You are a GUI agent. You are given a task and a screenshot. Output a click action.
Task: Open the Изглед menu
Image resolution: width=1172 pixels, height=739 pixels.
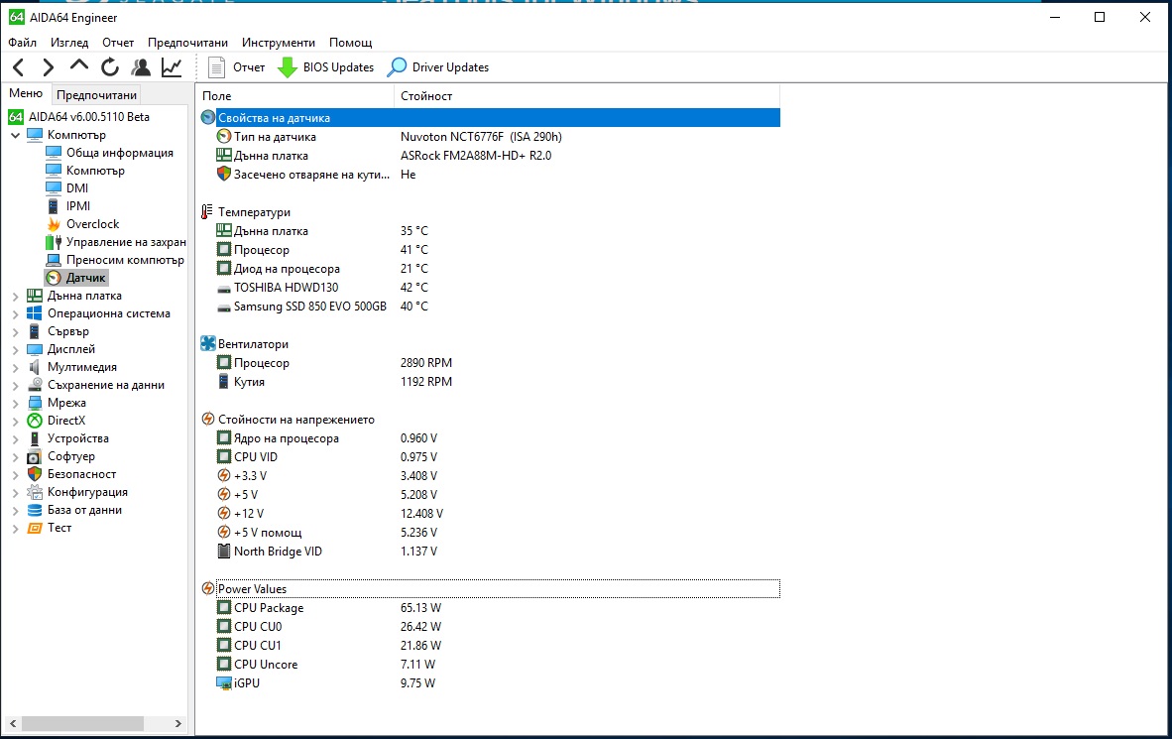[x=69, y=43]
